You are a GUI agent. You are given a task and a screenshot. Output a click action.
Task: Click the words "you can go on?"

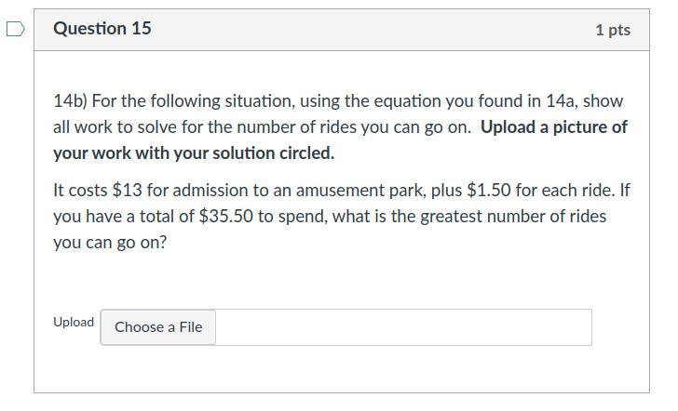110,243
